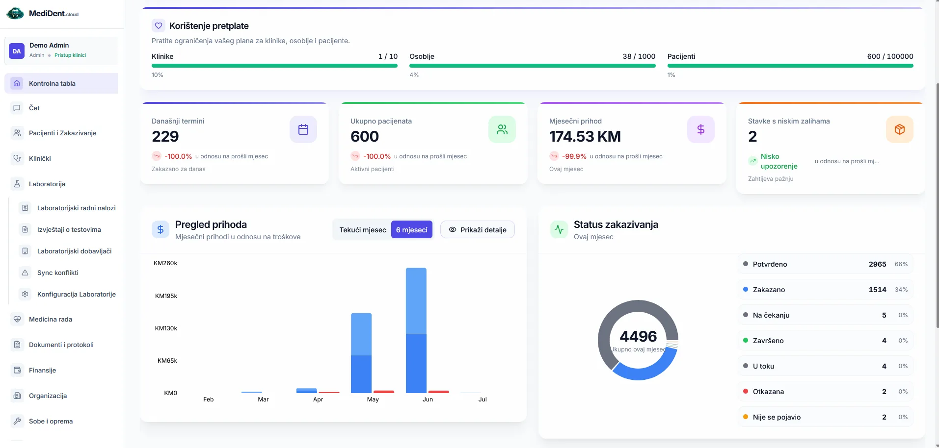Screen dimensions: 939x448
Task: Click Prikaži detalje eye button
Action: click(478, 230)
